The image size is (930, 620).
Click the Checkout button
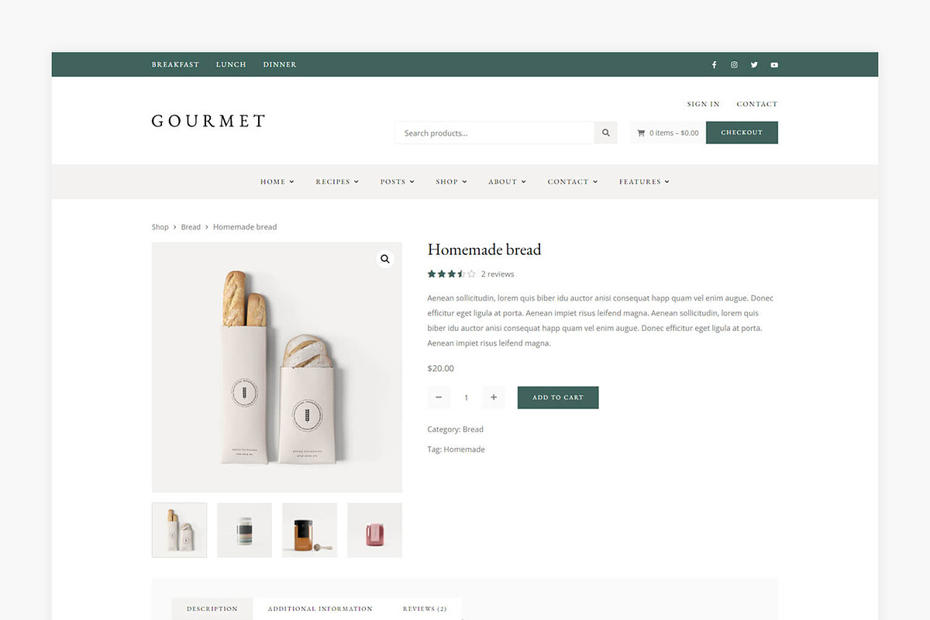[742, 133]
